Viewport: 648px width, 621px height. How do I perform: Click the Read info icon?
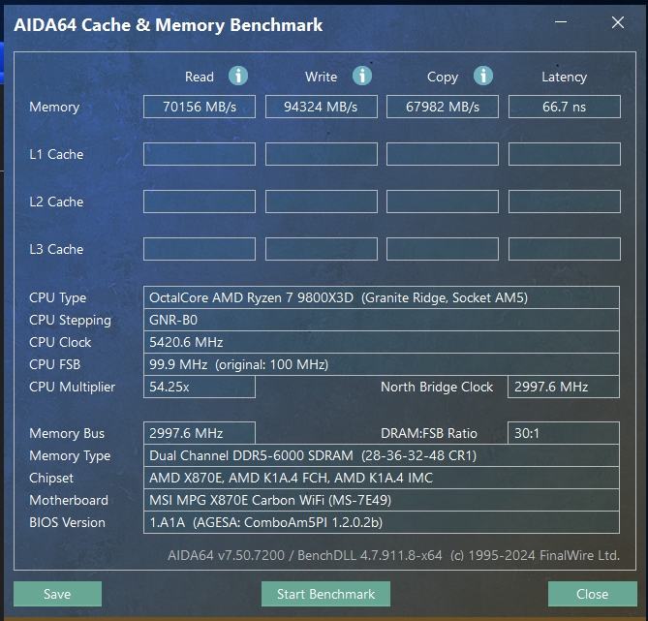point(238,77)
